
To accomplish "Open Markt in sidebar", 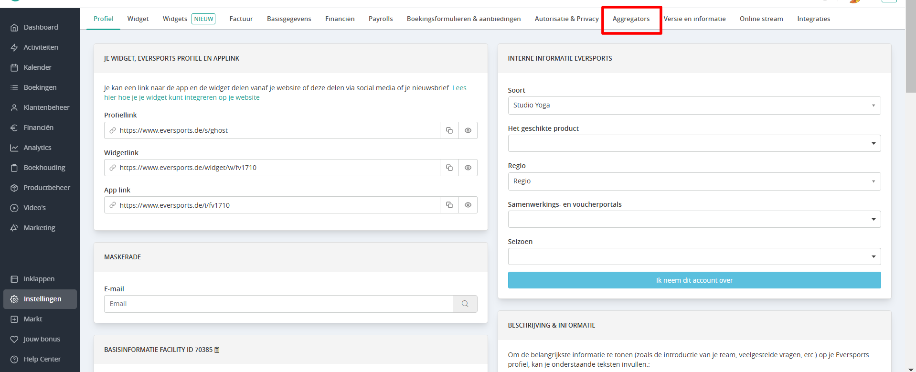I will (40, 319).
